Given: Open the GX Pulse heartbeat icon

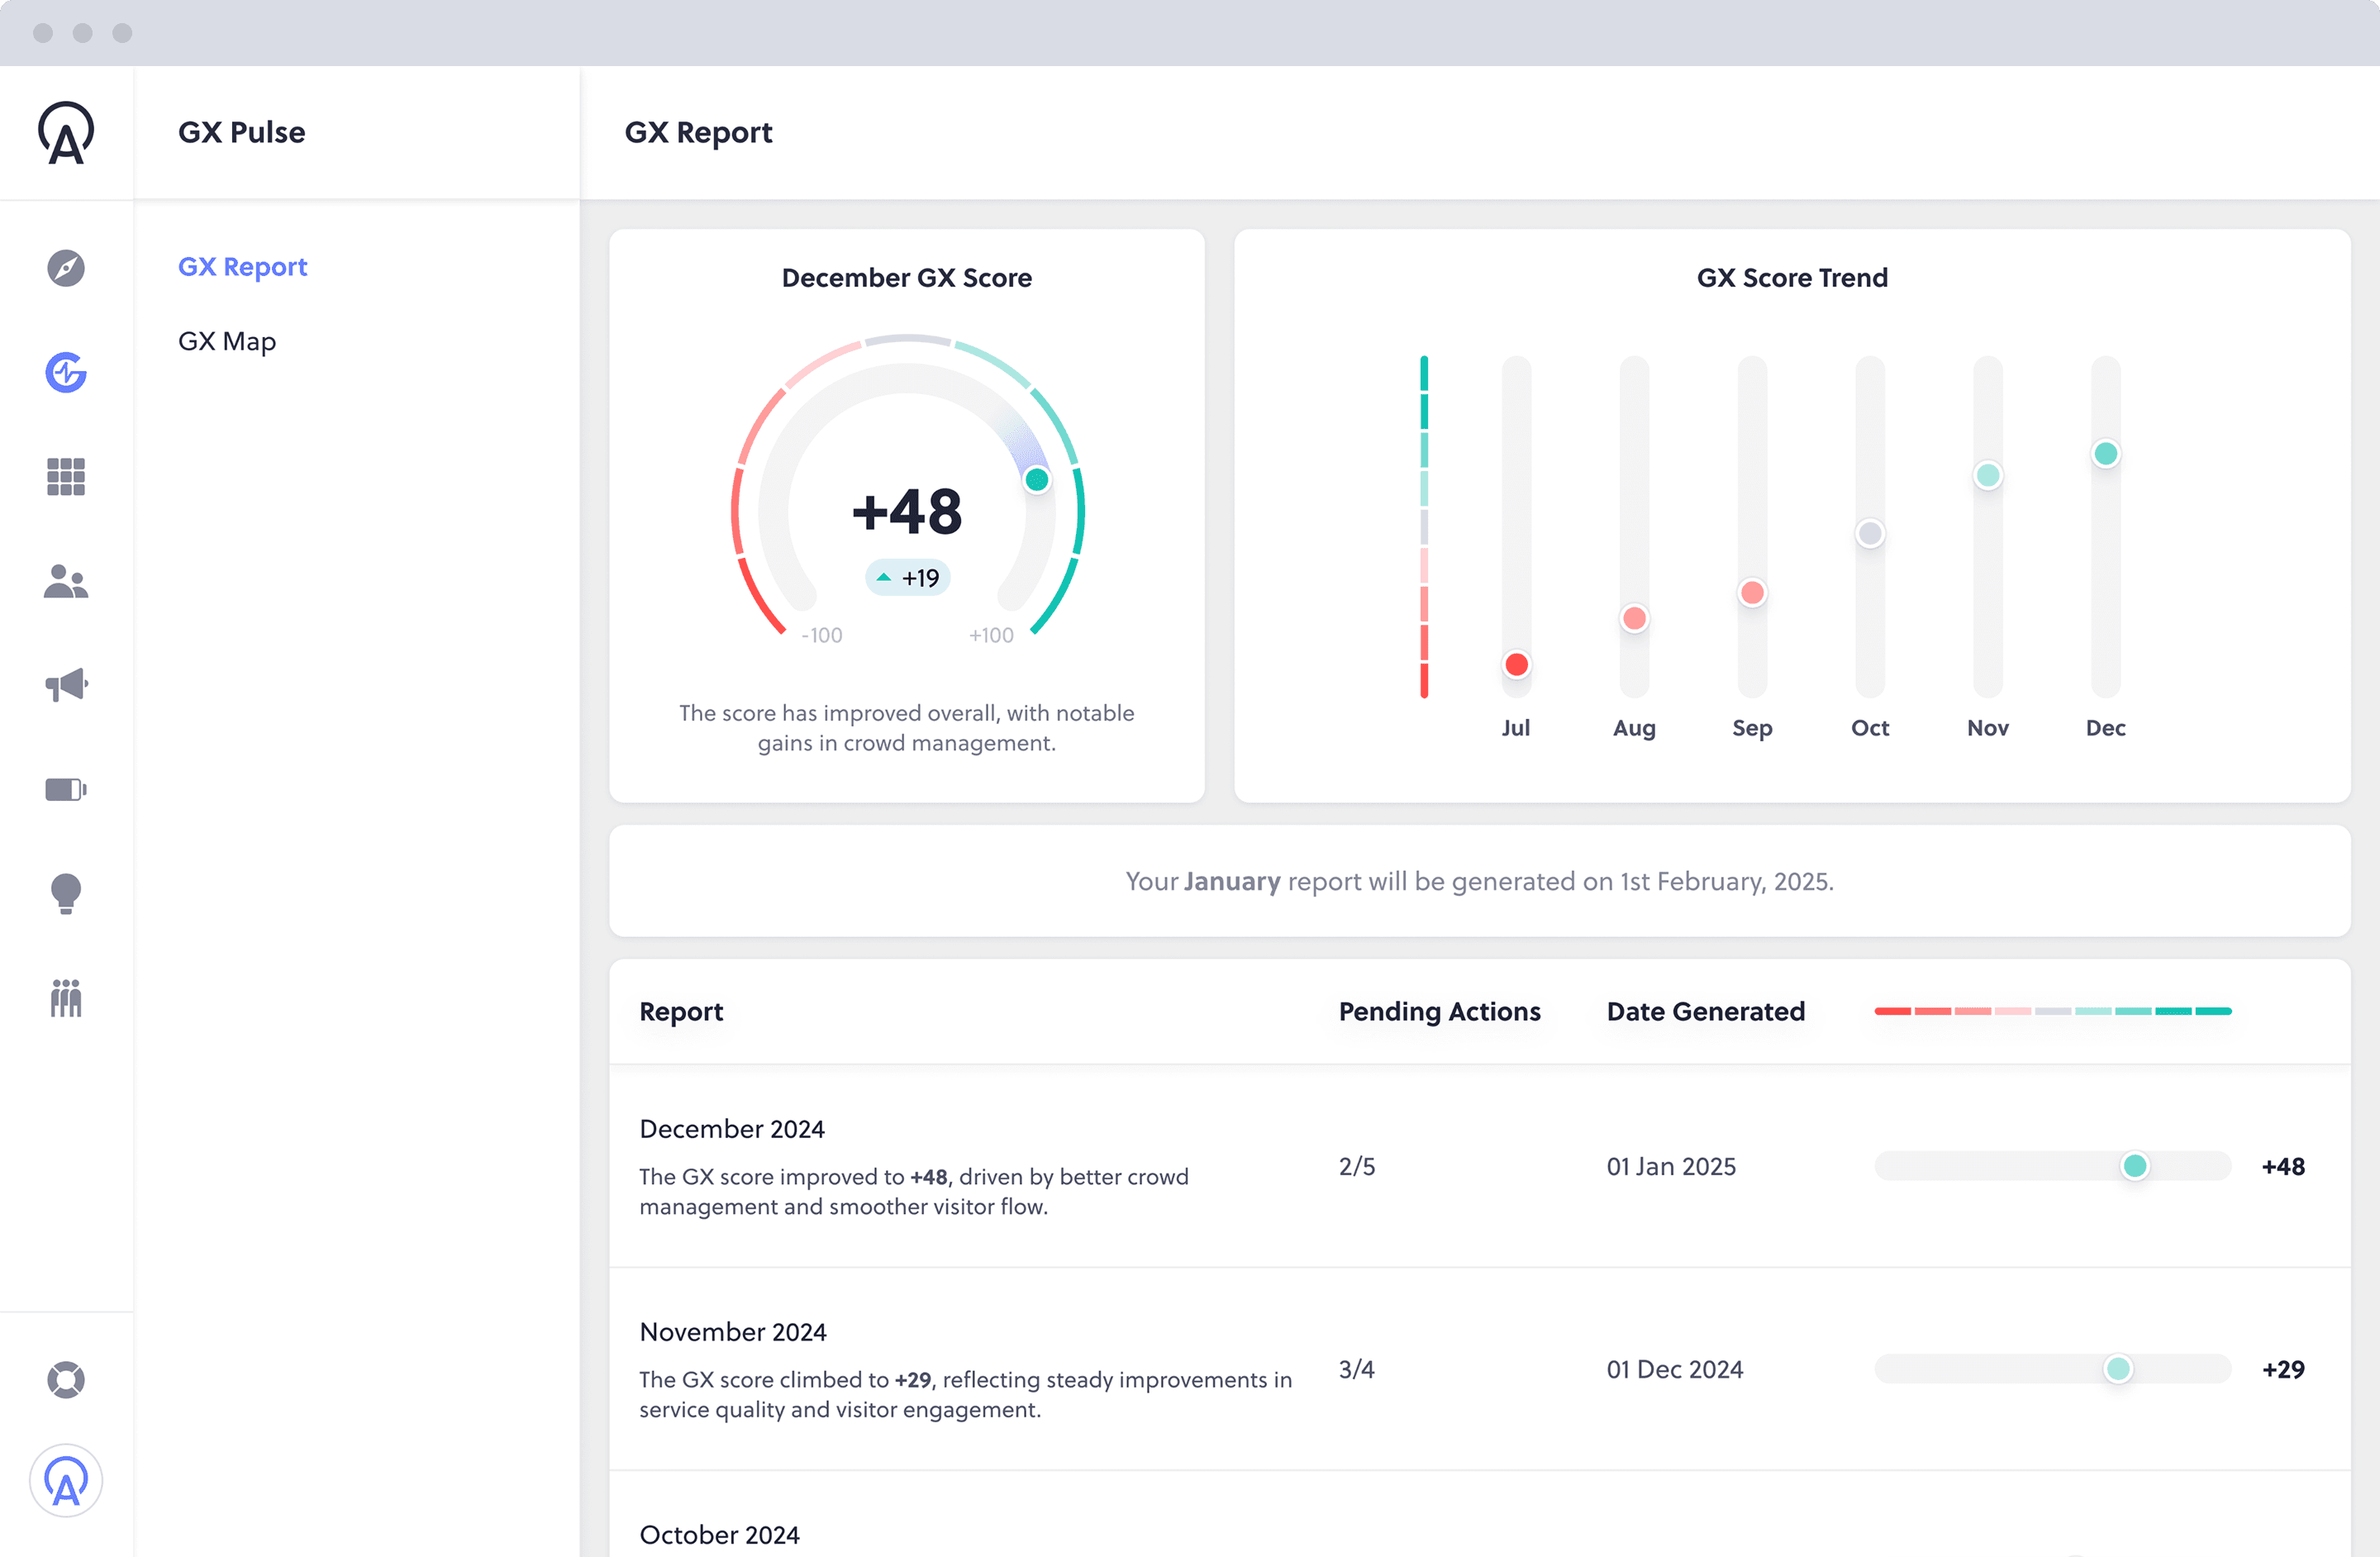Looking at the screenshot, I should pos(66,372).
